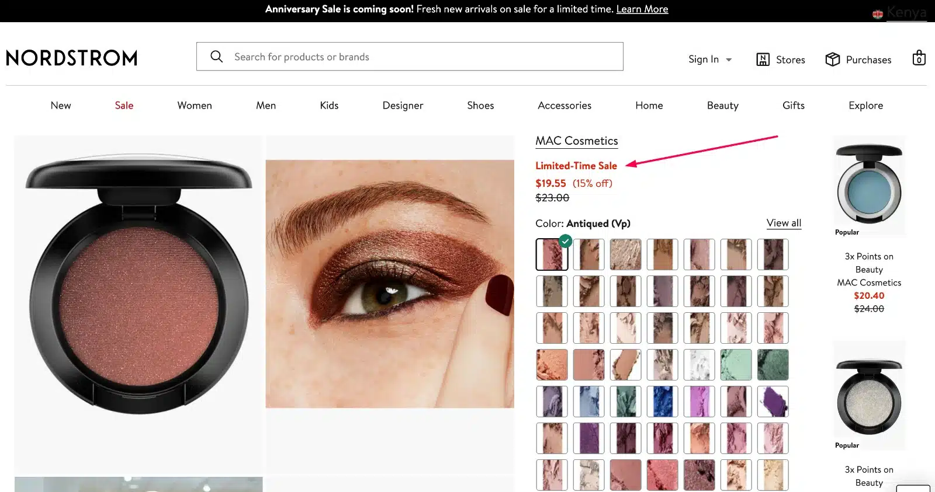Click the Color: Antiqued (Vp) label
935x492 pixels.
point(583,224)
